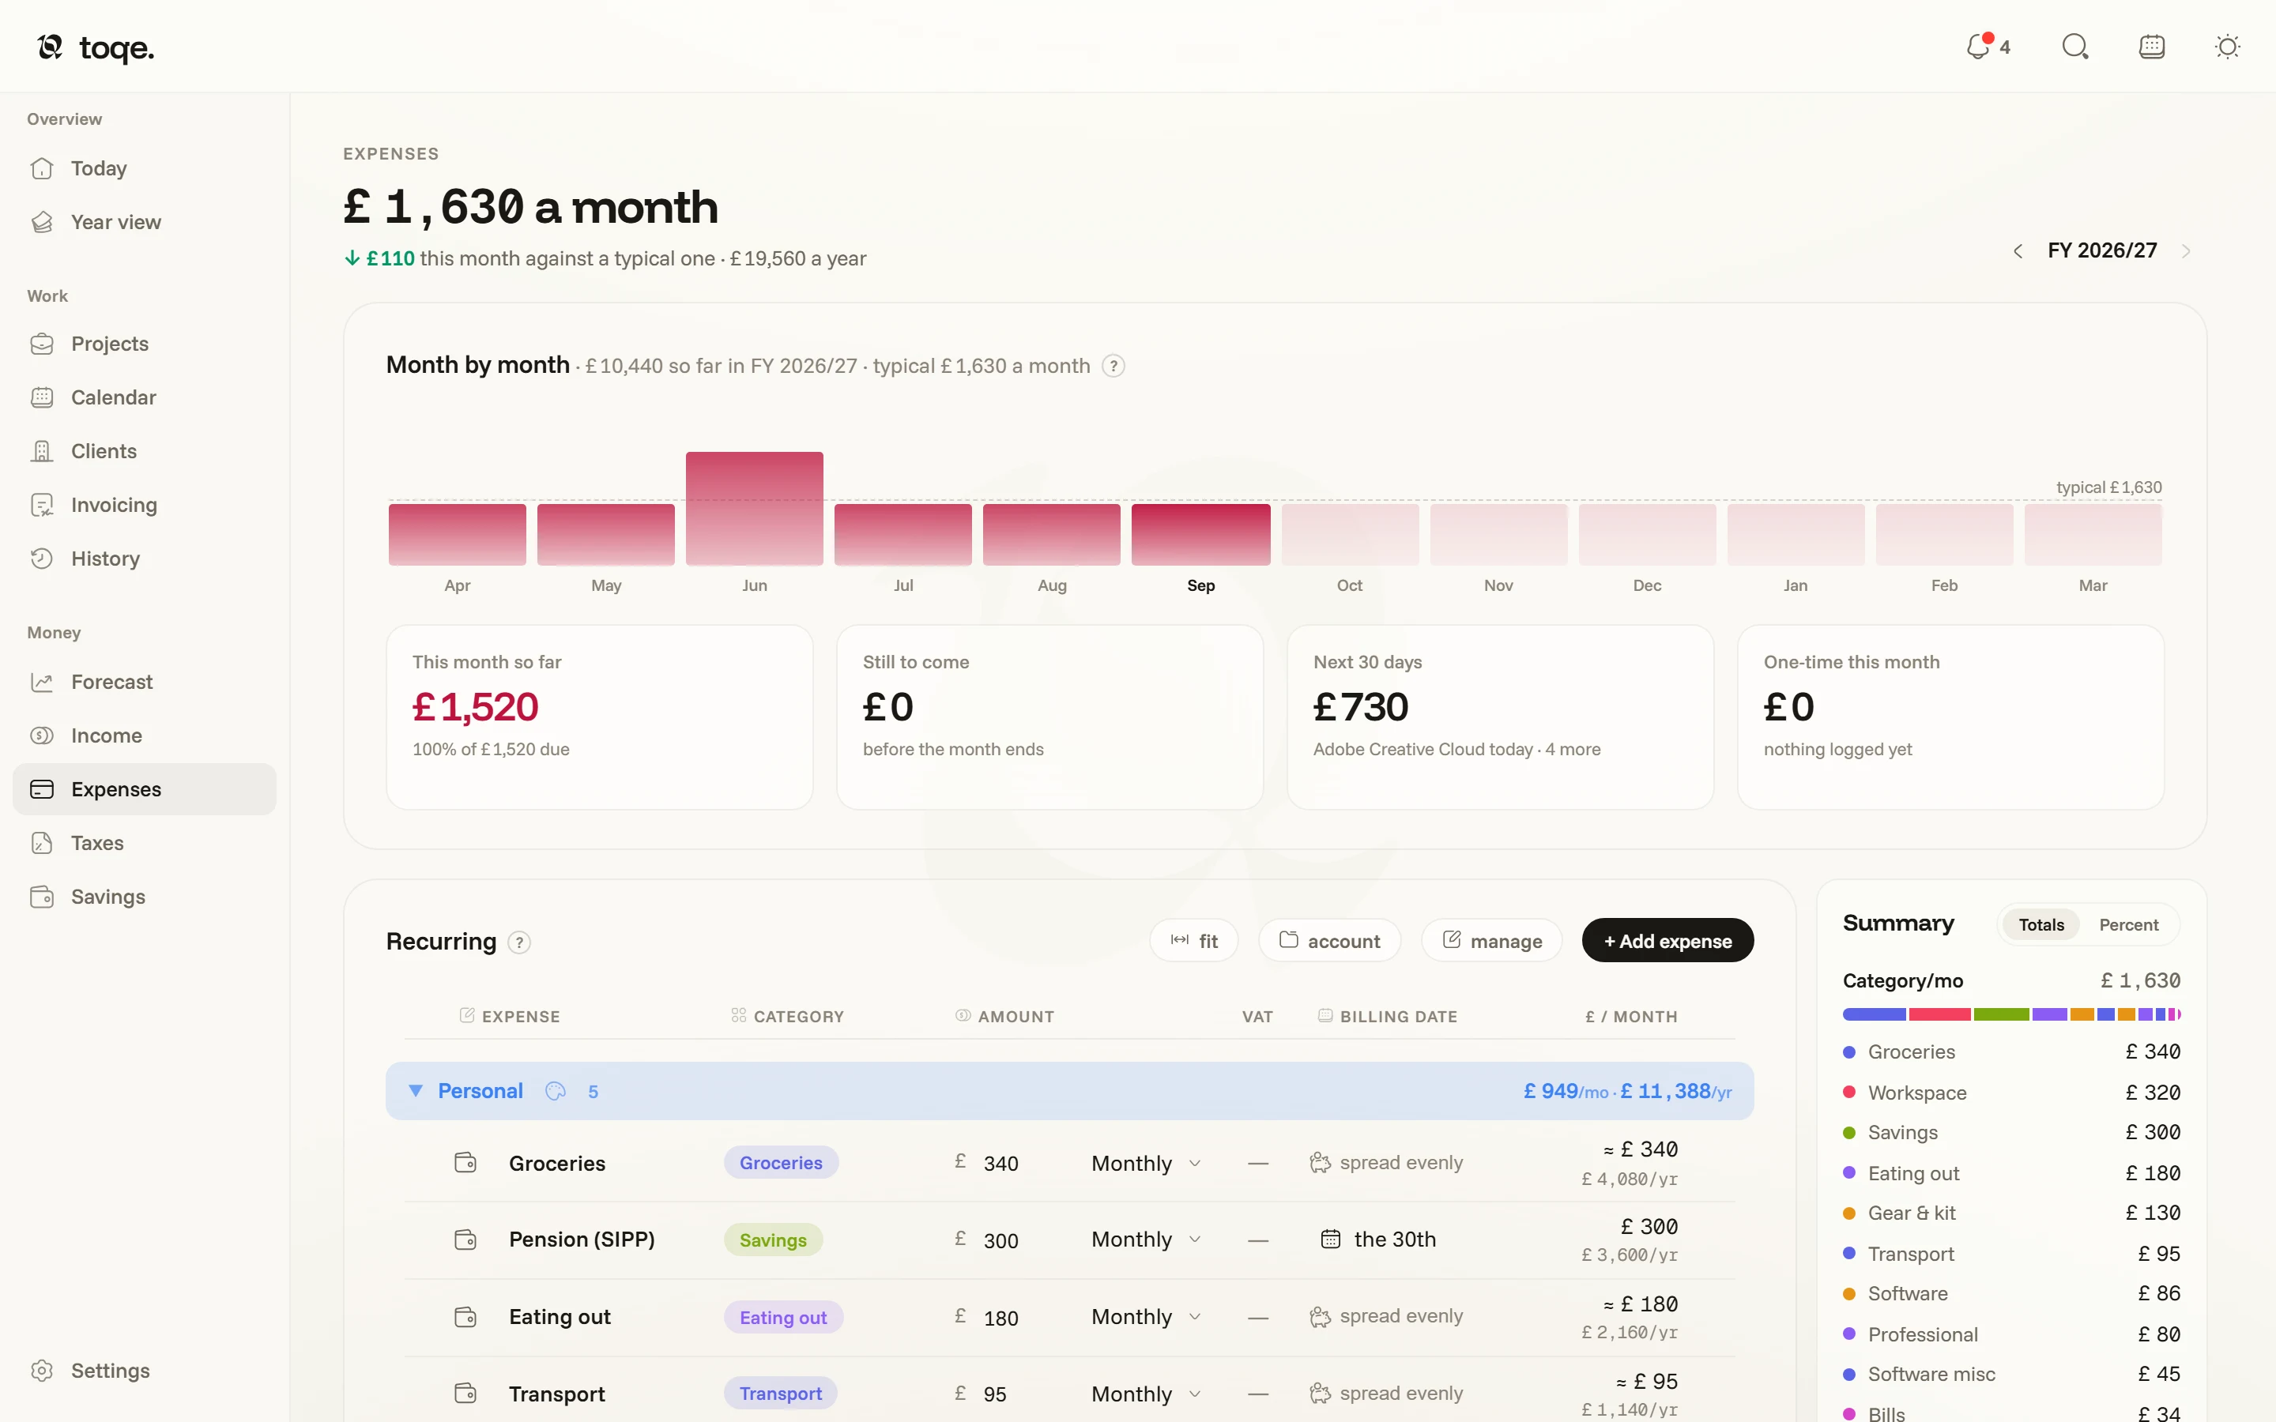
Task: Select the June bar in chart
Action: [754, 508]
